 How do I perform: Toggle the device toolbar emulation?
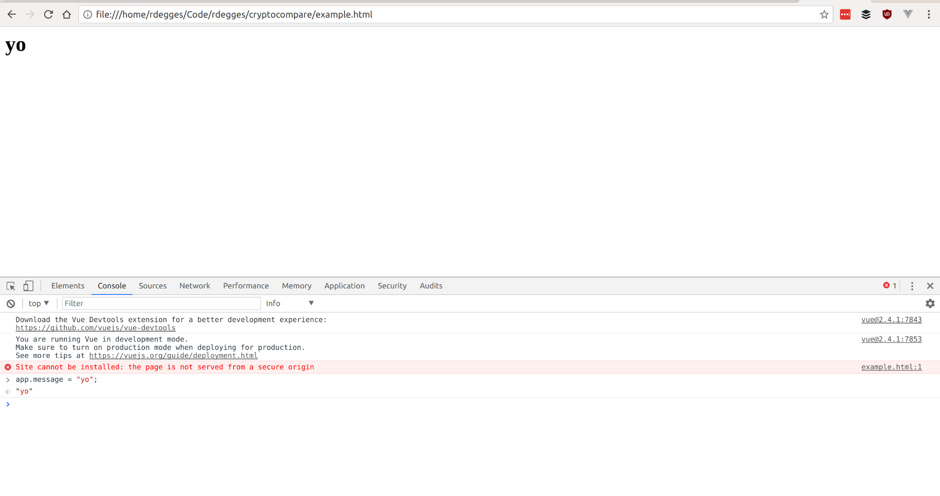pos(28,286)
